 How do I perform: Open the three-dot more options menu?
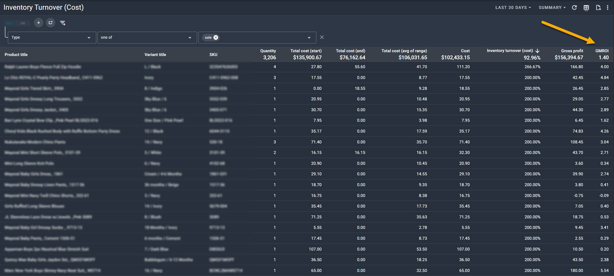[607, 8]
